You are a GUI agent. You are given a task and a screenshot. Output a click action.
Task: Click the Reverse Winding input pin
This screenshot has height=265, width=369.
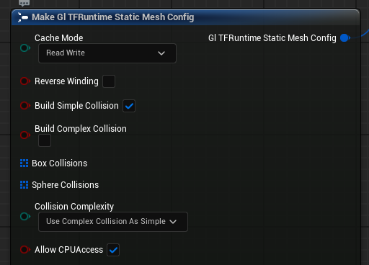[x=25, y=81]
